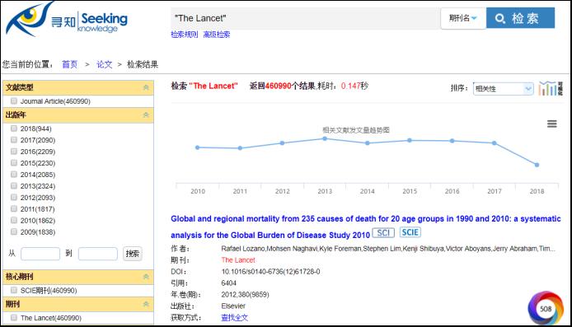This screenshot has height=327, width=572.
Task: Click the publisher name Elsevier
Action: click(233, 306)
